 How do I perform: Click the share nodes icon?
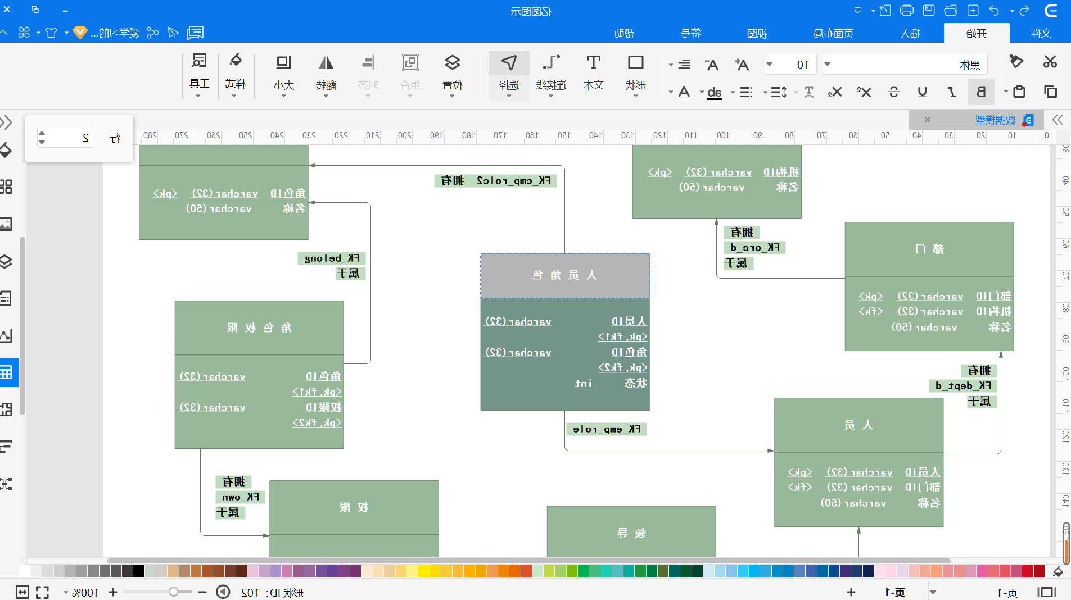pos(152,33)
